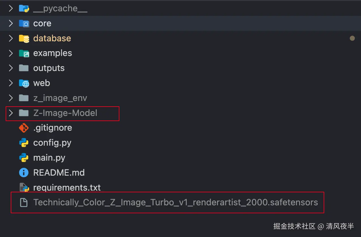The height and width of the screenshot is (237, 361).
Task: Click the safetensors generic file icon
Action: [24, 202]
